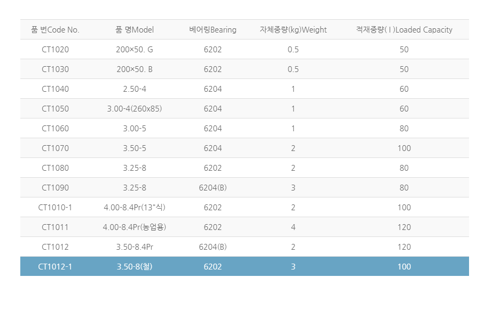This screenshot has width=484, height=309.
Task: Click the highlighted CT1012-1 code cell
Action: point(55,267)
